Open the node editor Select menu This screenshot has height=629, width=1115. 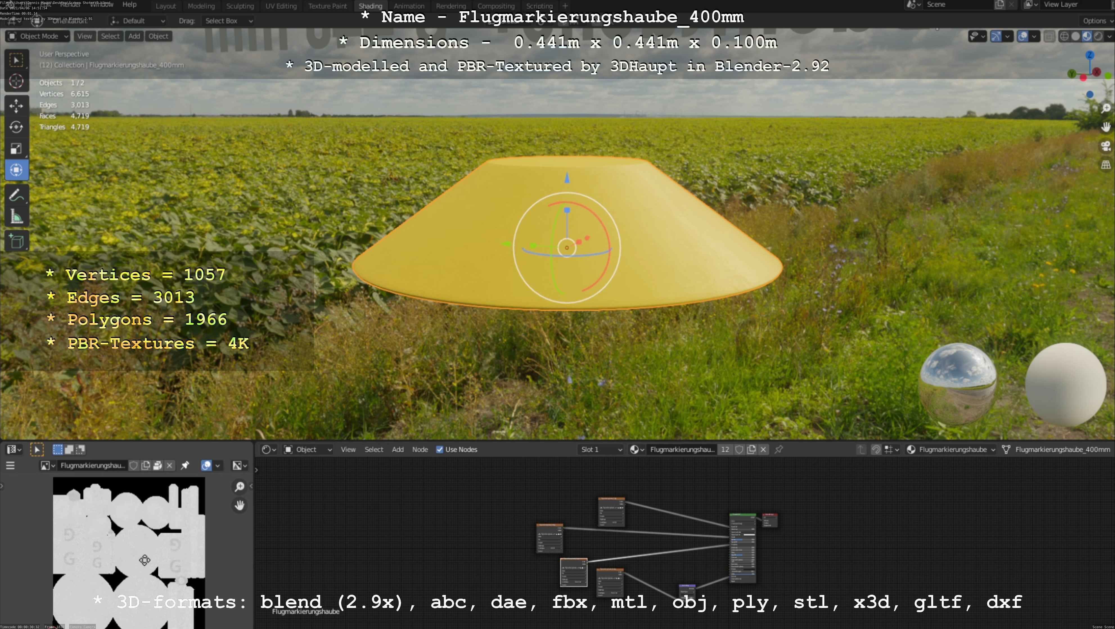[x=374, y=449]
